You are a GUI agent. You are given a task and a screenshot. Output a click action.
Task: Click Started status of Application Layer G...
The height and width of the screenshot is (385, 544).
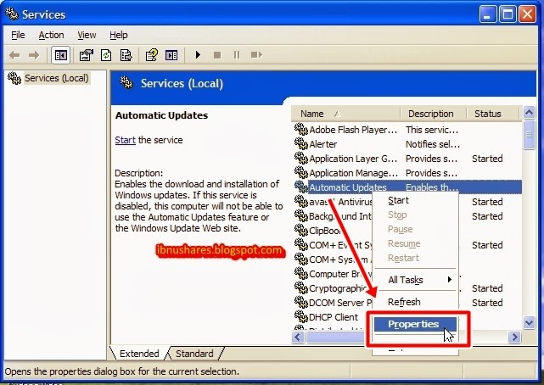point(487,159)
